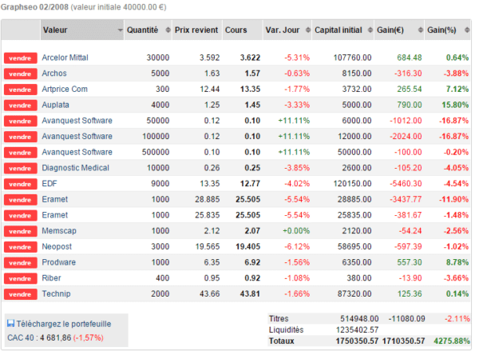Click Arcelor Mittal gain of 684.48

[410, 58]
